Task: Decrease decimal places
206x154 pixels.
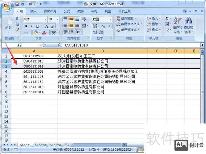Action: pyautogui.click(x=101, y=32)
